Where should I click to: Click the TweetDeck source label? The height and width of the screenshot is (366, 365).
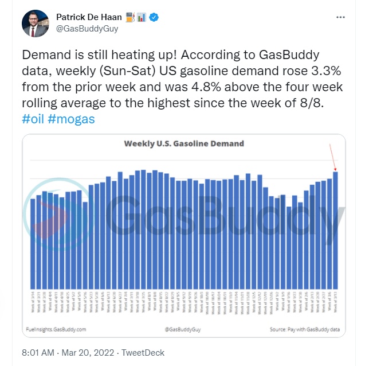148,352
